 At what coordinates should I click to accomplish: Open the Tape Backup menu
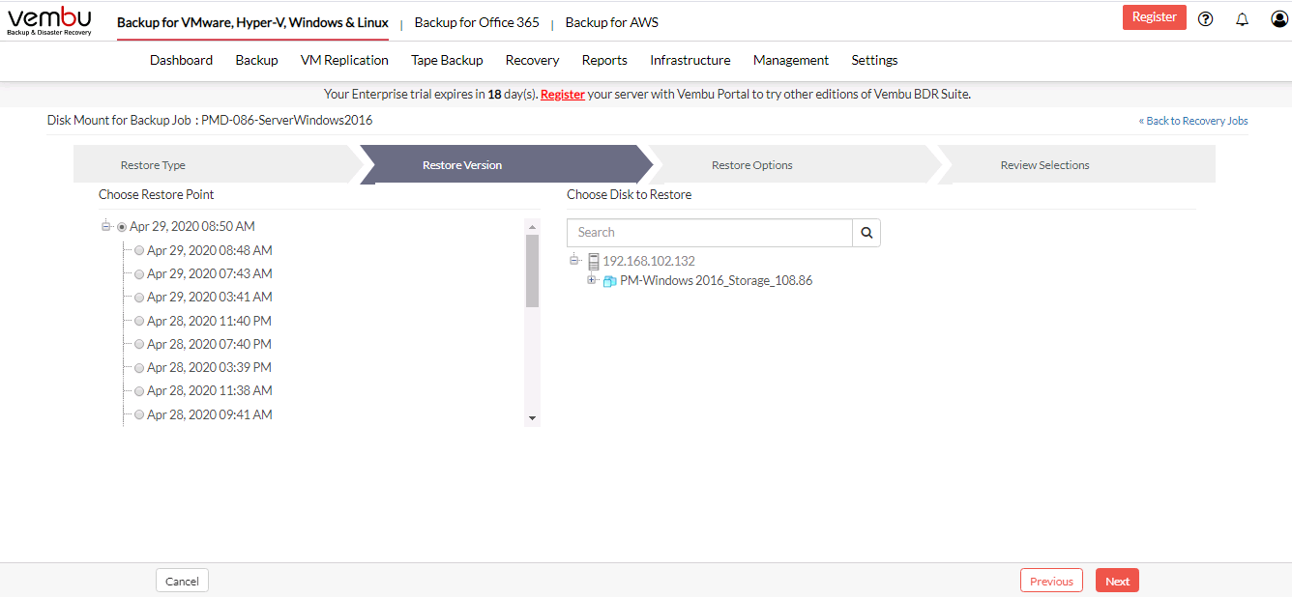(447, 60)
